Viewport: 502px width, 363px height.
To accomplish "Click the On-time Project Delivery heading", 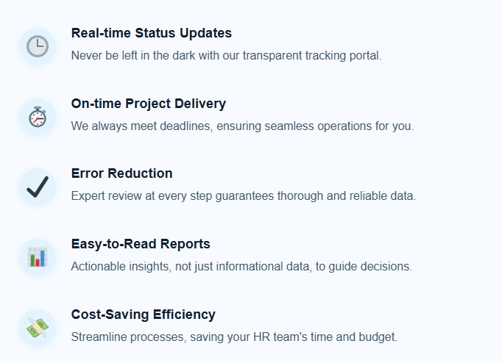I will [x=148, y=104].
